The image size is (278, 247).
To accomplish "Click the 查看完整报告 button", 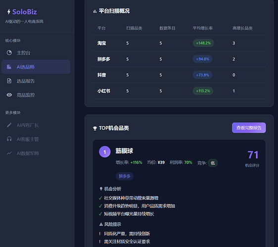I will [x=249, y=128].
